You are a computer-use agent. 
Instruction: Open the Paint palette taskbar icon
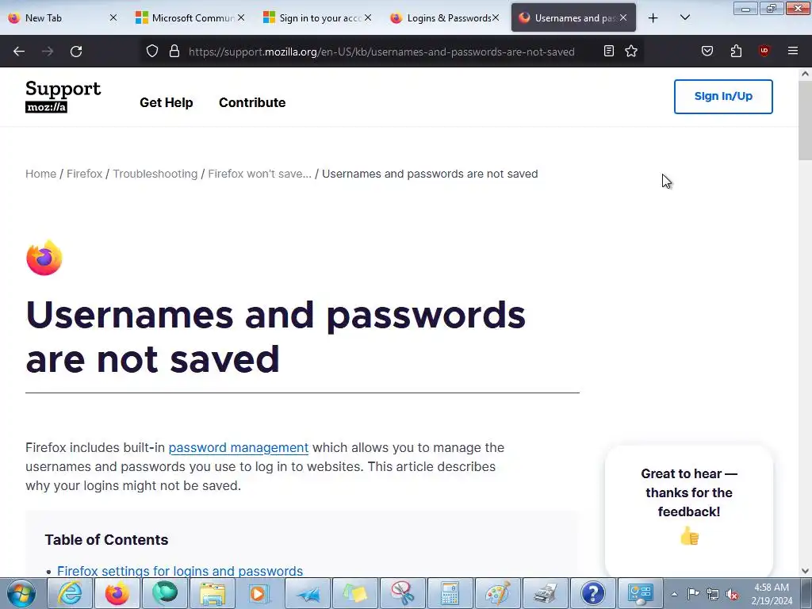pos(498,593)
